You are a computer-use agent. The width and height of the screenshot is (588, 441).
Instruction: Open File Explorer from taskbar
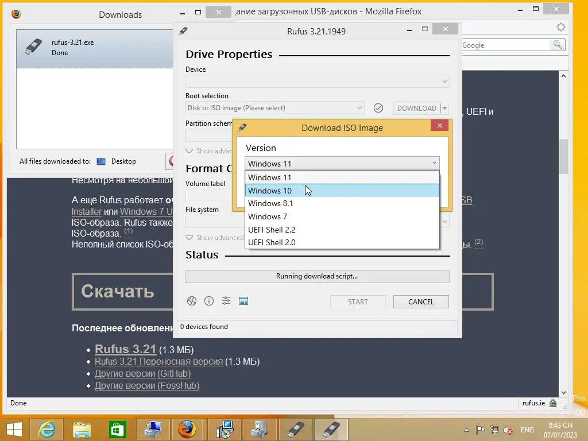[x=82, y=430]
